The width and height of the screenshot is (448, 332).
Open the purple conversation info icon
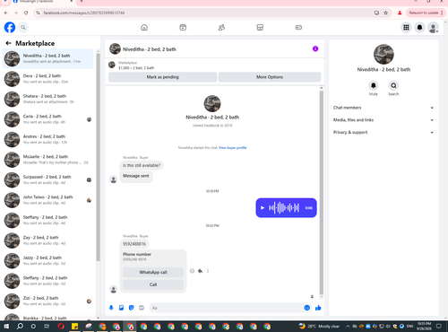[x=315, y=48]
